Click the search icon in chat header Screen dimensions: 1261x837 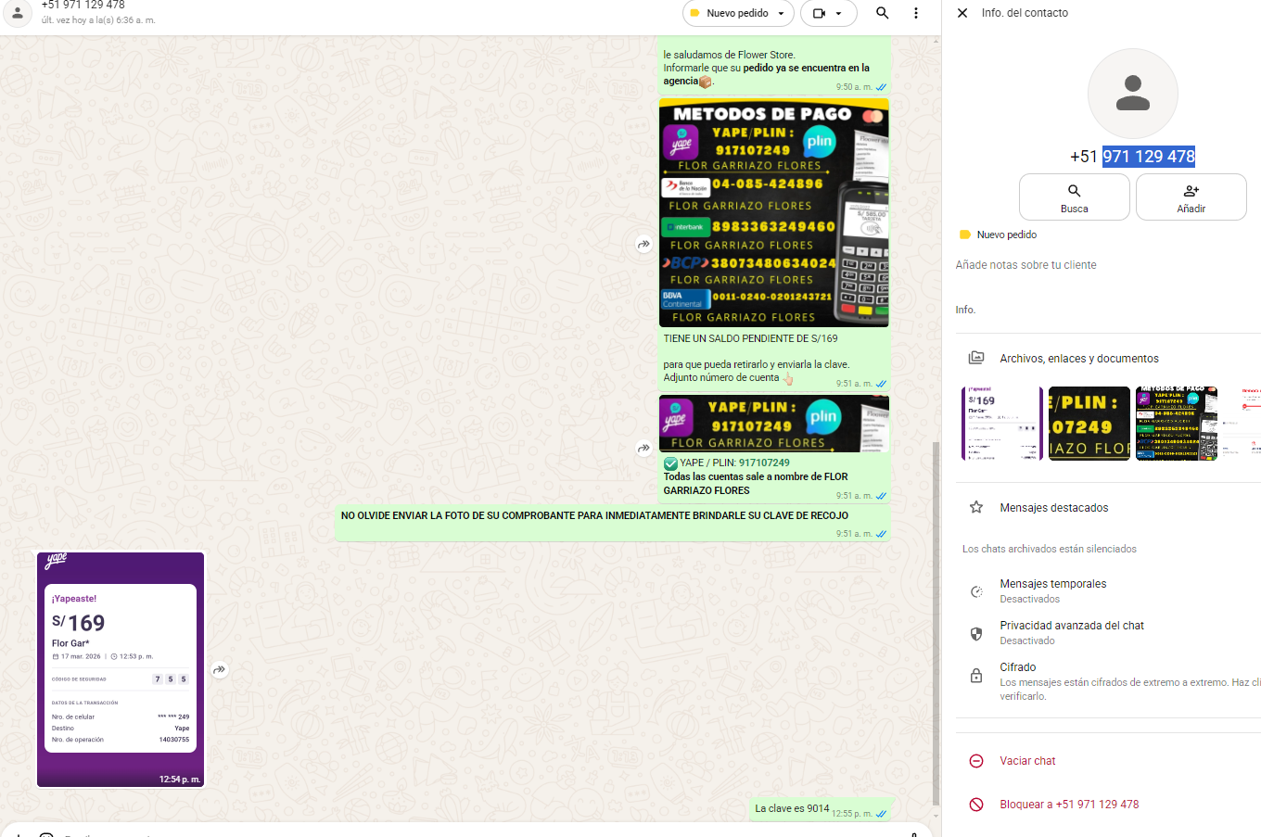[x=882, y=13]
